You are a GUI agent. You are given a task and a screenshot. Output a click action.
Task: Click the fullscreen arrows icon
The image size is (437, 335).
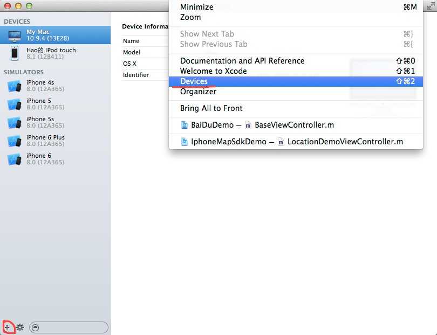coord(431,6)
